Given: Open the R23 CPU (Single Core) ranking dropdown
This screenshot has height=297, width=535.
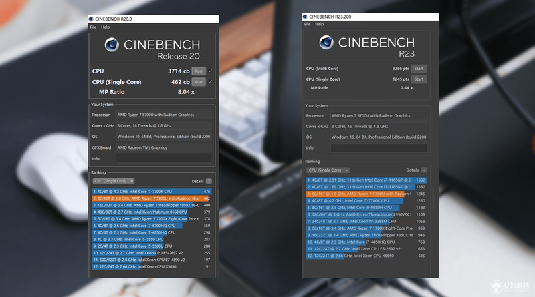Looking at the screenshot, I should pos(328,170).
